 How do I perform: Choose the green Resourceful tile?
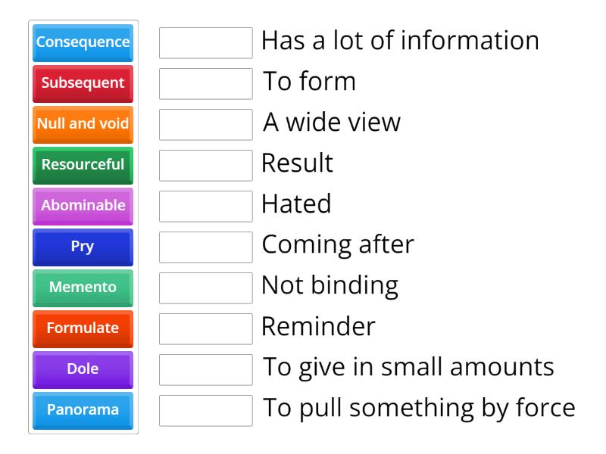(x=83, y=166)
